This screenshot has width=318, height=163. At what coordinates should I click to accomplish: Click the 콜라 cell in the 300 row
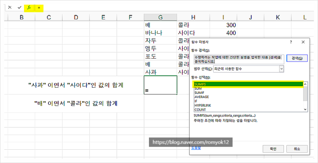click(193, 25)
